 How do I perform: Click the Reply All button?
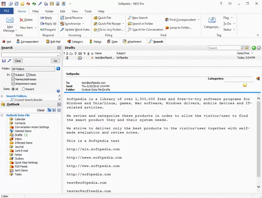pyautogui.click(x=49, y=24)
